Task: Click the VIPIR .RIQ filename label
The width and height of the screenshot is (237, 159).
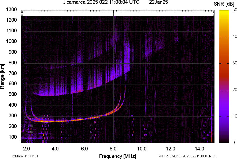Action: 187,156
